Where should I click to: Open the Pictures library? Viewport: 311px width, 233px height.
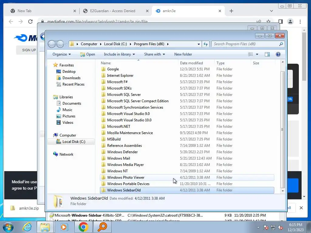(x=69, y=116)
